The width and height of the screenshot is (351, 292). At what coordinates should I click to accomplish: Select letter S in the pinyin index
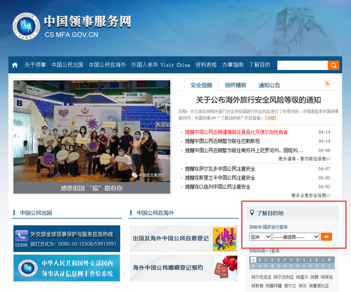click(x=285, y=266)
